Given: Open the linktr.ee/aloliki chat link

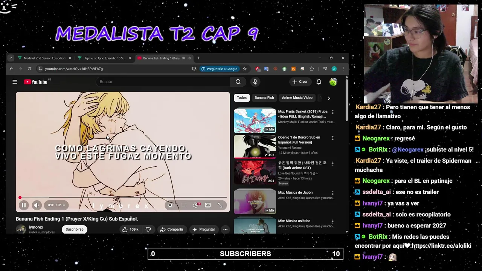Looking at the screenshot, I should coord(441,246).
